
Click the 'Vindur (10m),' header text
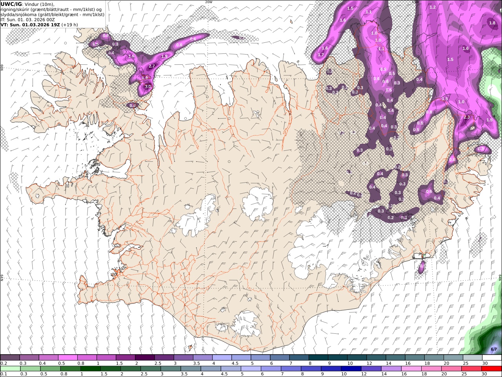(x=38, y=4)
